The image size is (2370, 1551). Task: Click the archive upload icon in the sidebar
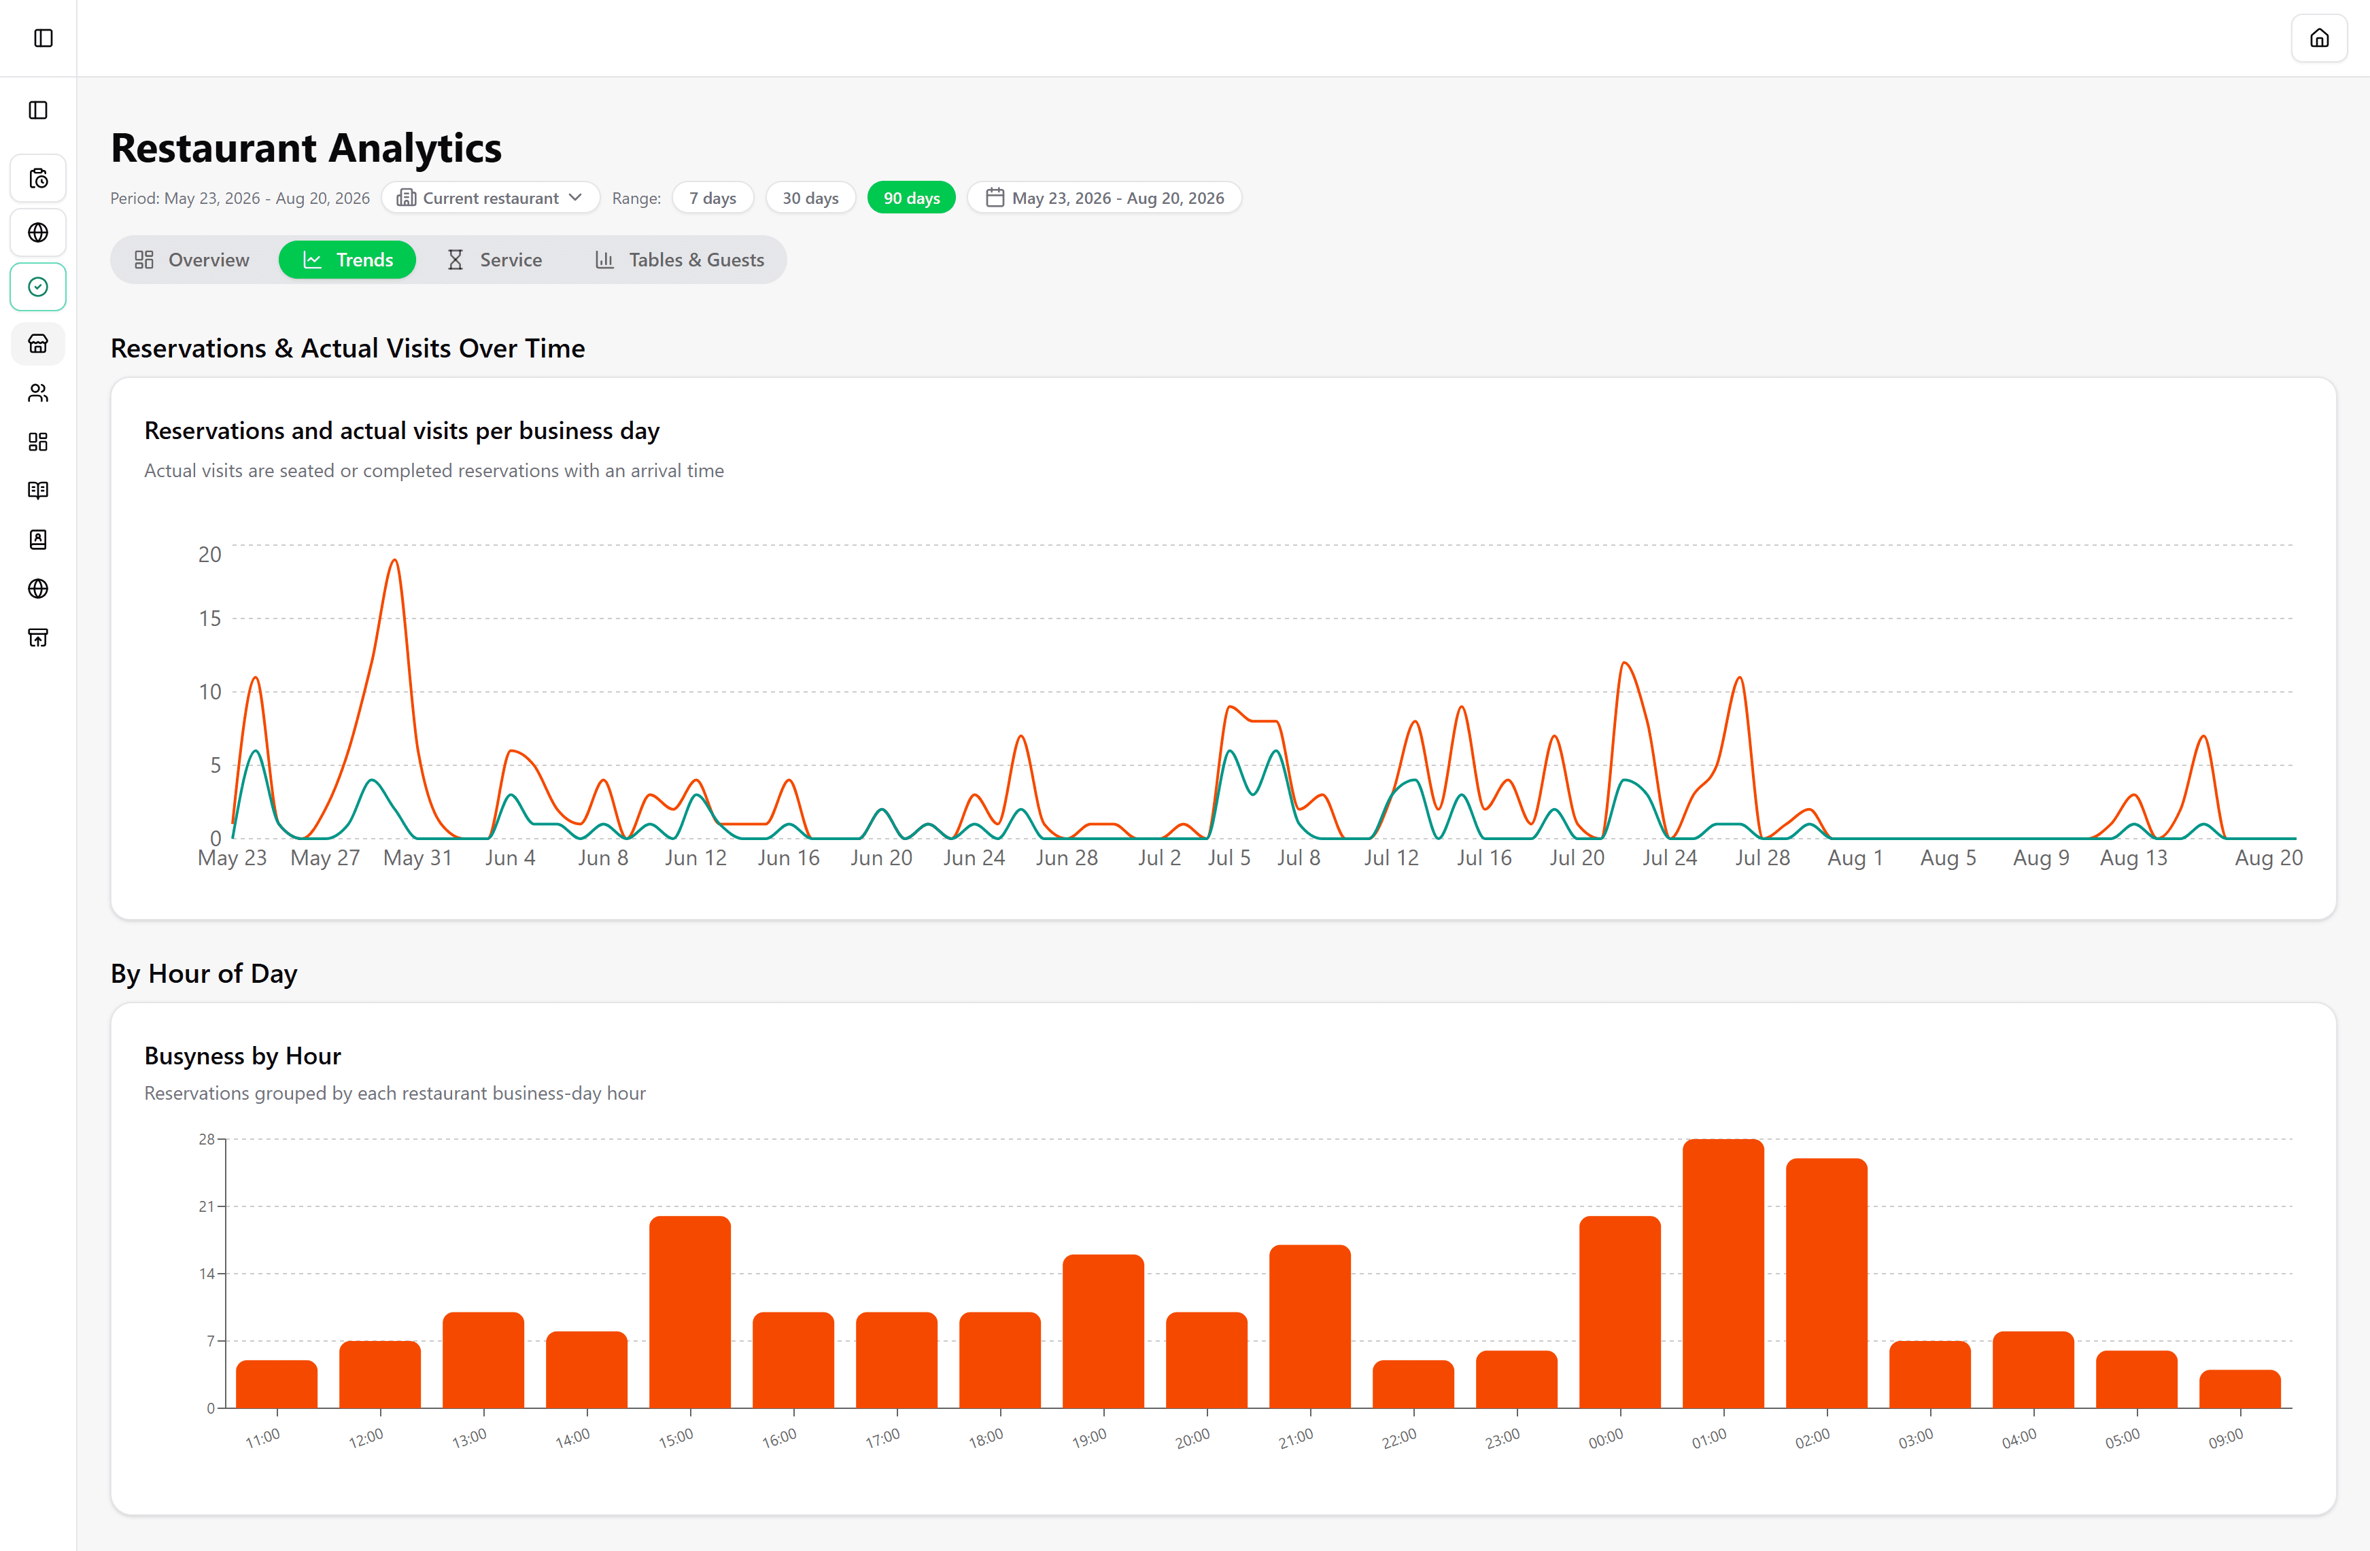click(x=38, y=637)
